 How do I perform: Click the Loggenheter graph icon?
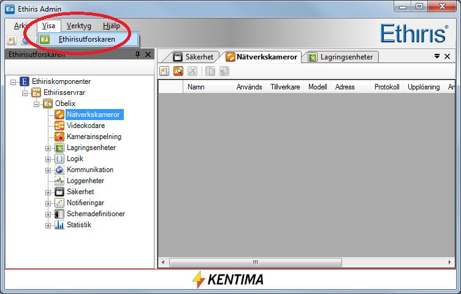pos(59,181)
